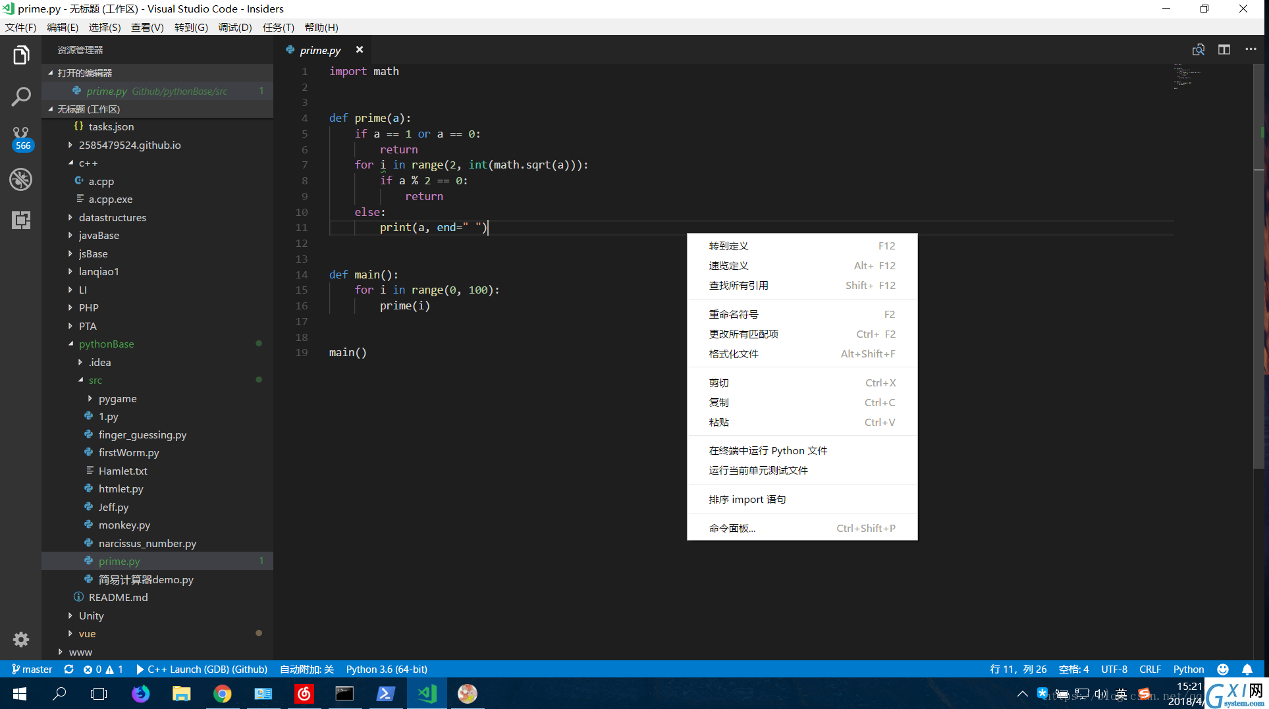Select 在终端中运行 Python 文件 context entry
Image resolution: width=1269 pixels, height=709 pixels.
pyautogui.click(x=802, y=450)
